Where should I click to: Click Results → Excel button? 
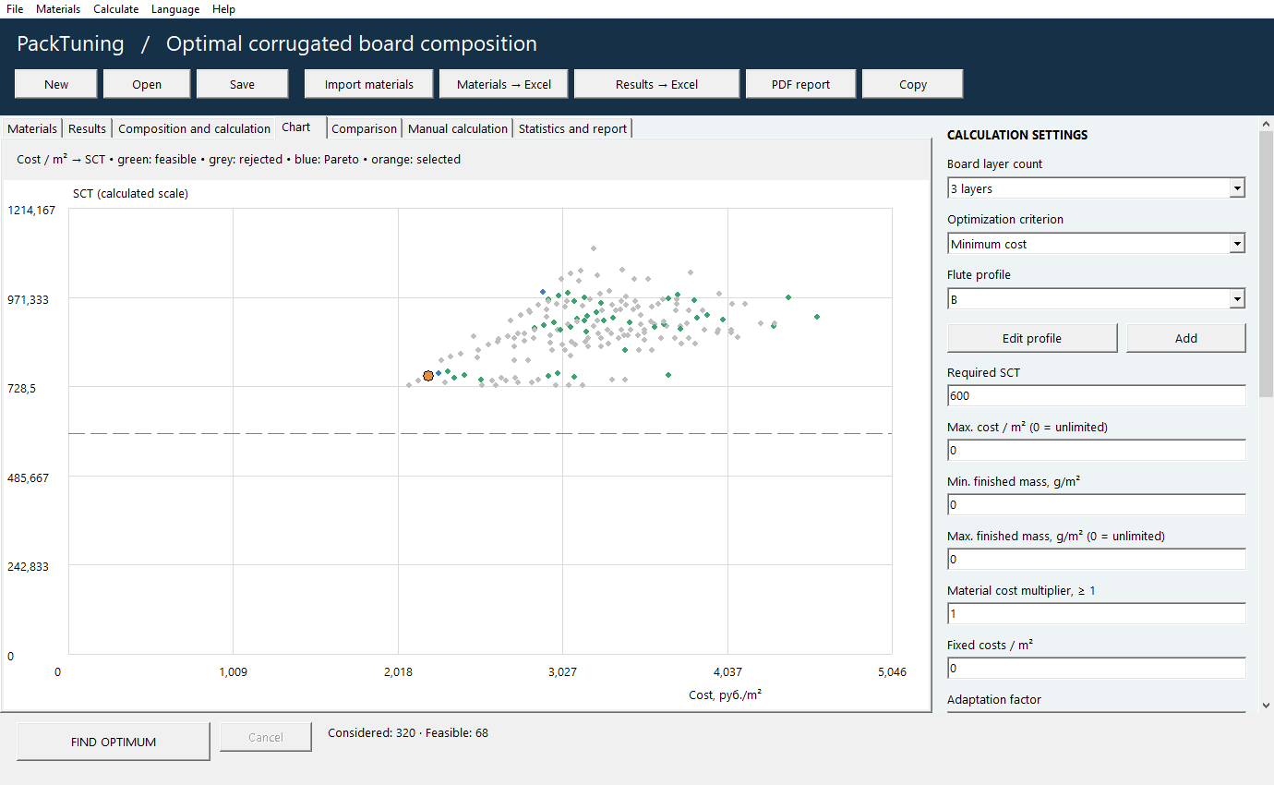[x=656, y=84]
